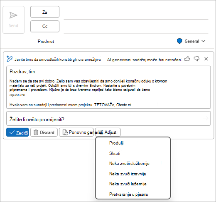Open the Za recipients picker
This screenshot has height=202, width=216.
pos(45,12)
